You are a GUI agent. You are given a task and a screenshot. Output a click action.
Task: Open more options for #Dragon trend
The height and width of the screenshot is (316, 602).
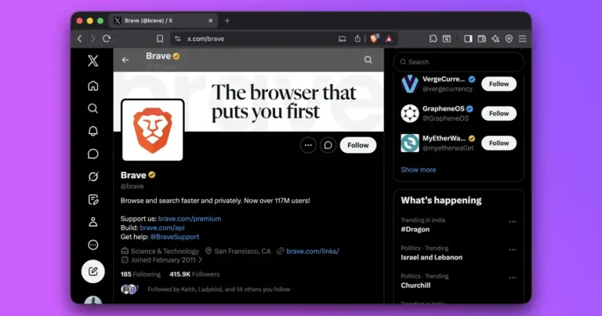pyautogui.click(x=512, y=222)
